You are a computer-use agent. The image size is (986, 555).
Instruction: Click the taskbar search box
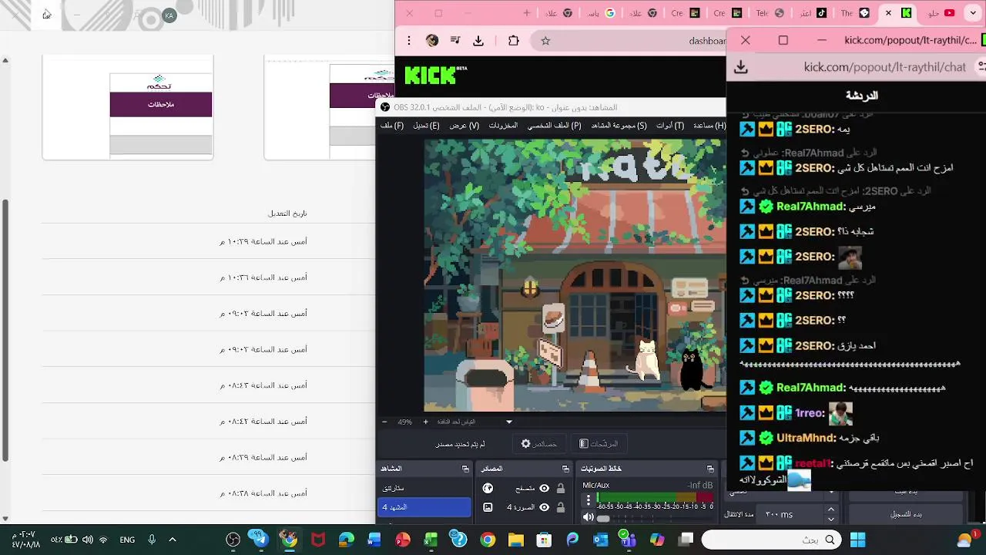click(771, 540)
